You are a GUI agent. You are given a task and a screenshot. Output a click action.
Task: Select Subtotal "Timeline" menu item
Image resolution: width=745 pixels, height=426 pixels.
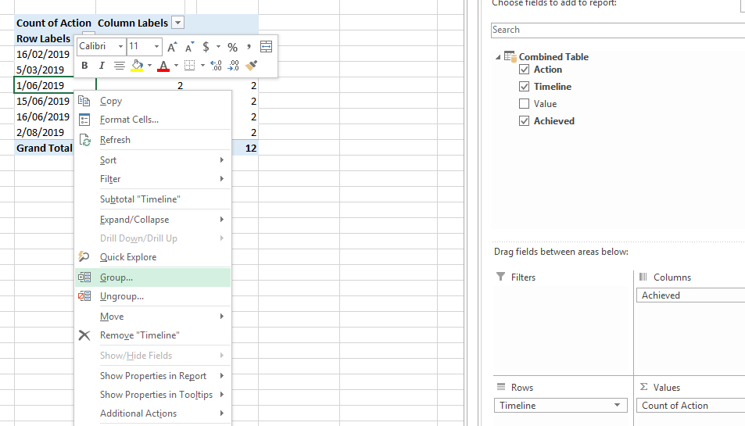click(x=153, y=199)
